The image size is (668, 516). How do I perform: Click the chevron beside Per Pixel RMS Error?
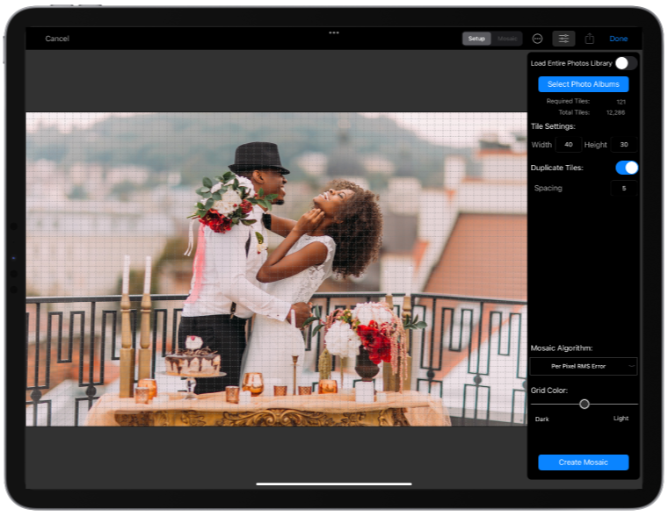(631, 366)
